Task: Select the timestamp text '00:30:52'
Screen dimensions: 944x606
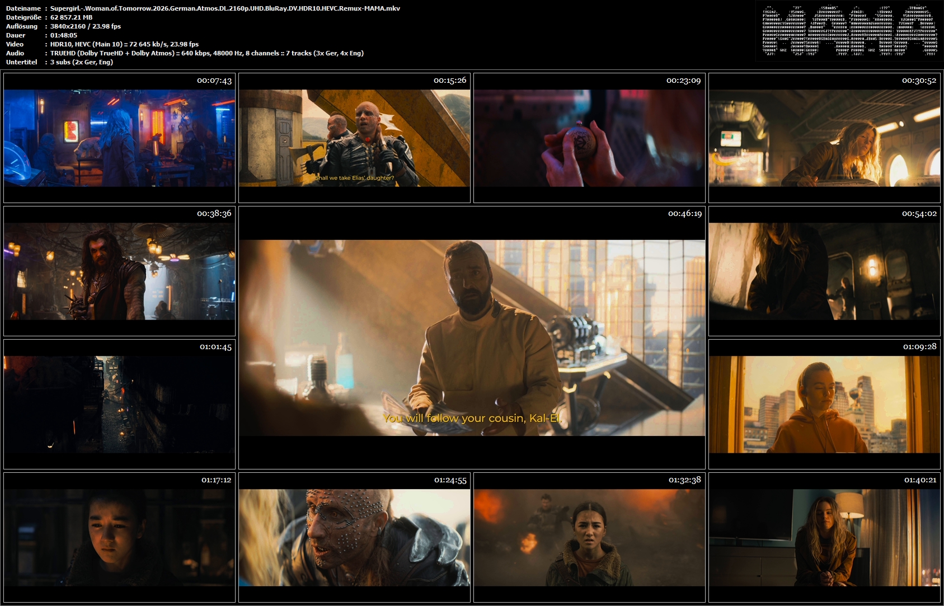Action: point(919,81)
